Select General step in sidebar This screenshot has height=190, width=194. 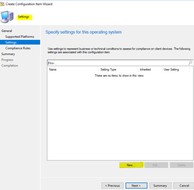7,31
